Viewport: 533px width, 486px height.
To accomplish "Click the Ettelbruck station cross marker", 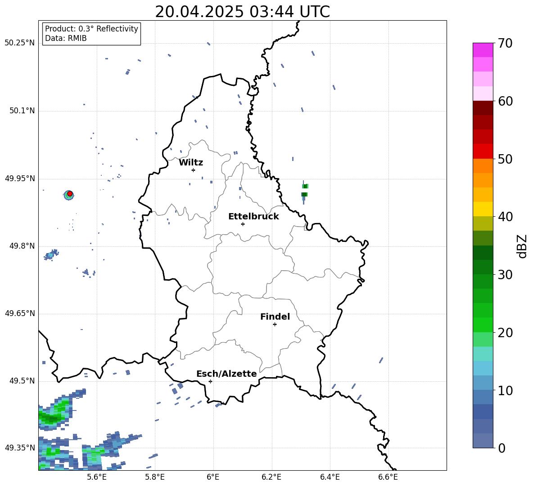I will (x=243, y=224).
